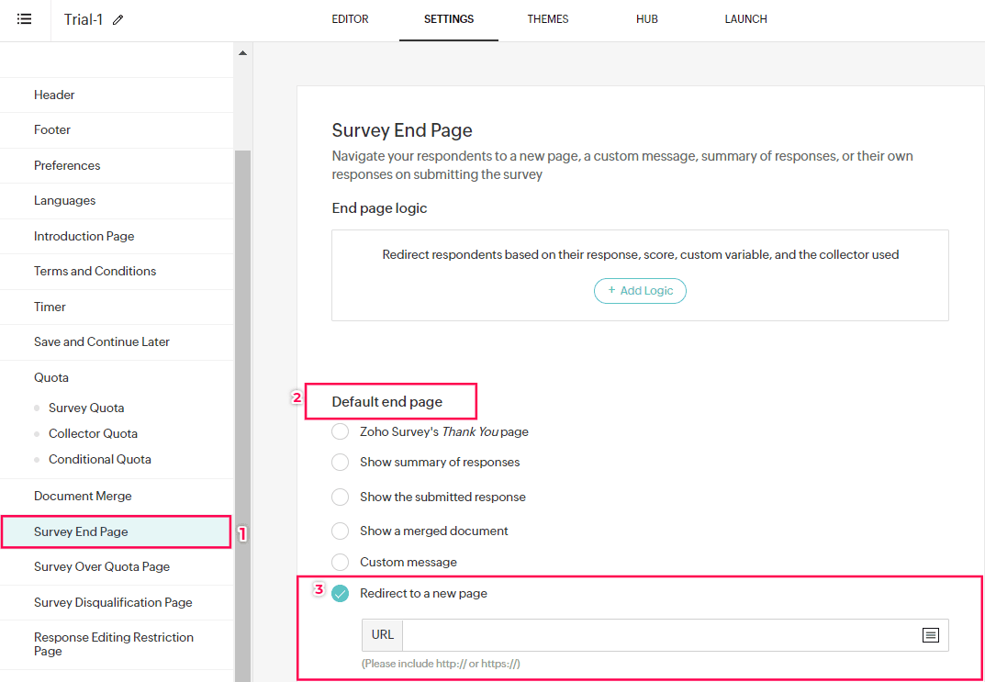This screenshot has height=682, width=985.
Task: Open the THEMES tab
Action: (x=548, y=19)
